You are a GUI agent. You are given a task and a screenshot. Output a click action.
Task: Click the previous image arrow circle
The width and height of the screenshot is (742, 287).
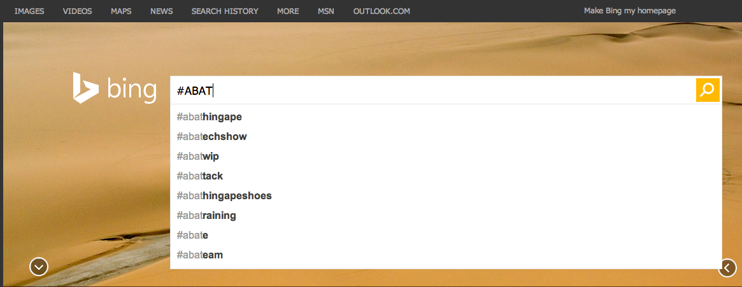point(727,268)
